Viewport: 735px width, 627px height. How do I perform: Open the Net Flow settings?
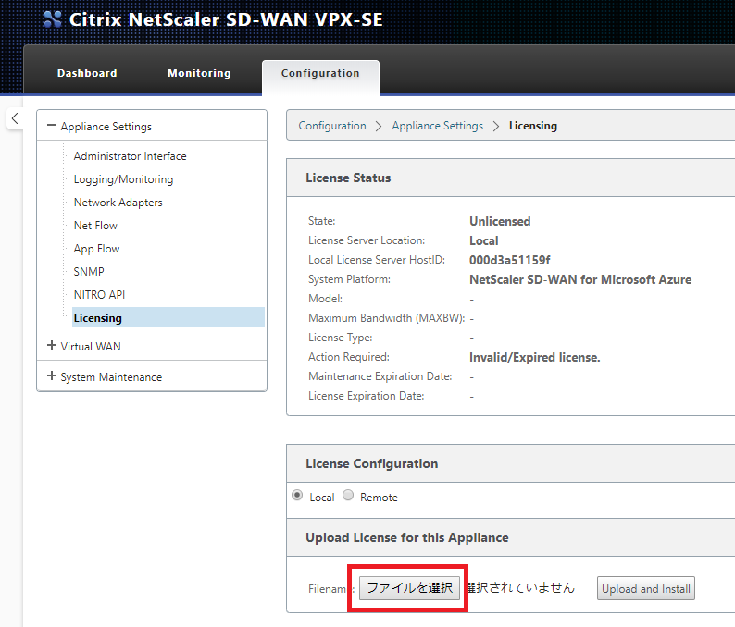click(x=95, y=226)
